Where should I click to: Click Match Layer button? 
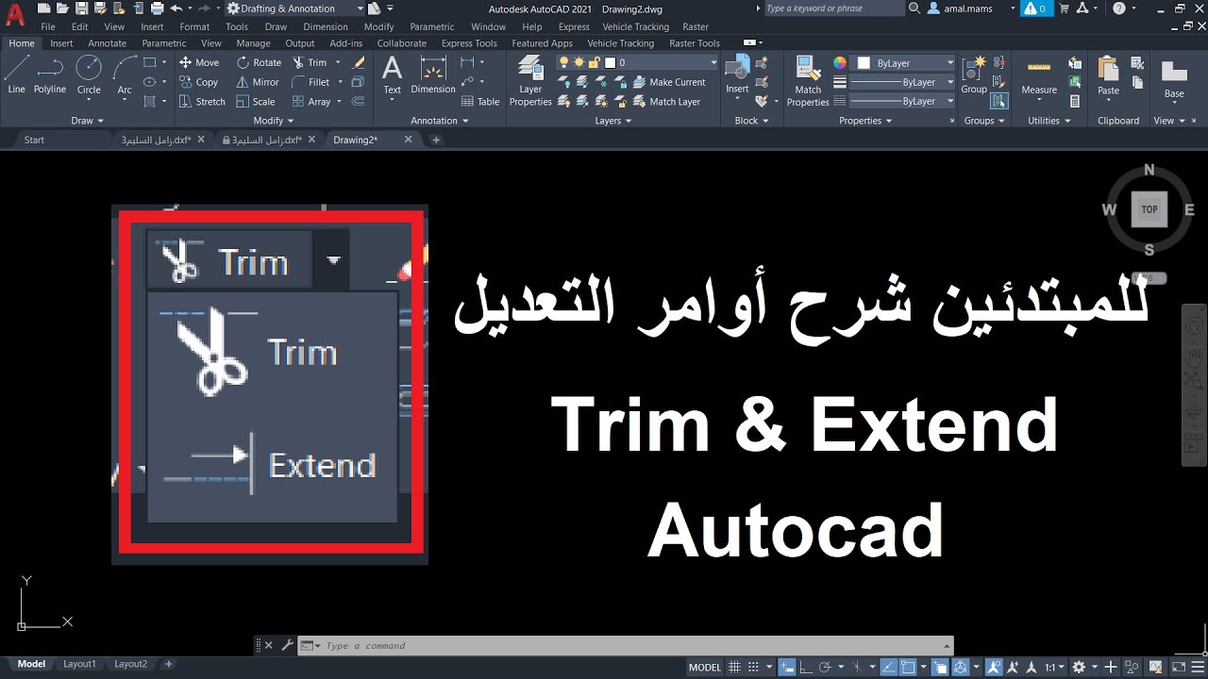[667, 102]
